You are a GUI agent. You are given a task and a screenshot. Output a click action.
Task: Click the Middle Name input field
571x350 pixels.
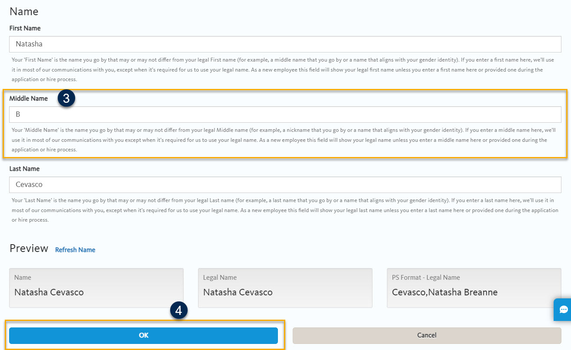tap(285, 114)
